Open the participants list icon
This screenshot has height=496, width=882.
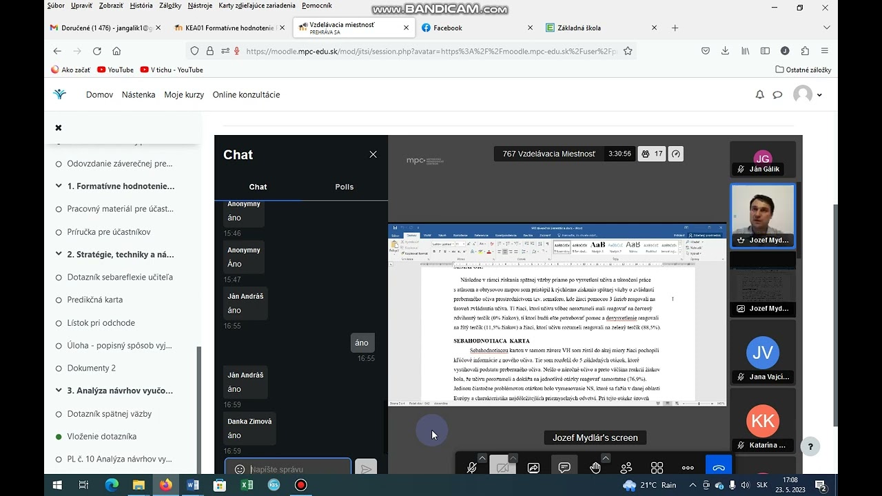point(626,468)
